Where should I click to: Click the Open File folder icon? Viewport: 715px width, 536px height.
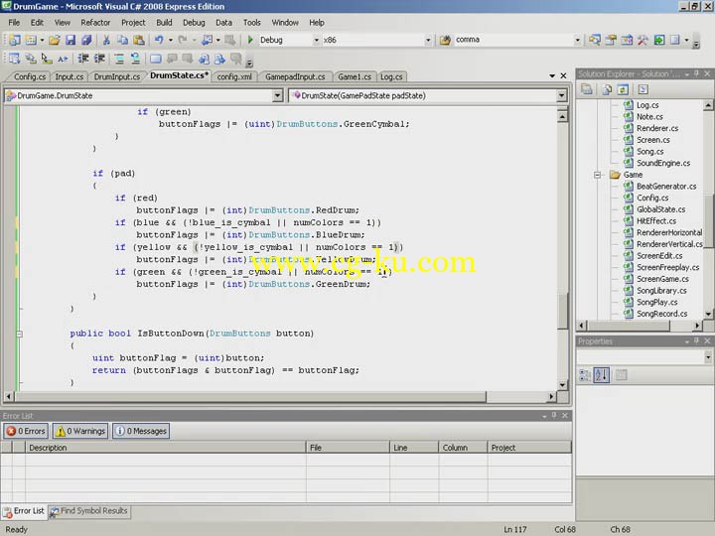[x=55, y=40]
